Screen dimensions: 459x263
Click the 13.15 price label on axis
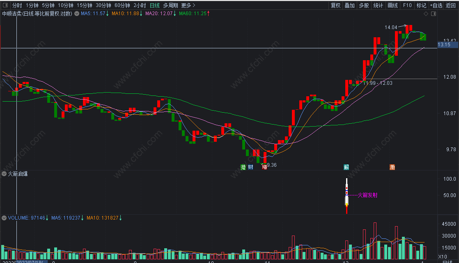coord(444,45)
